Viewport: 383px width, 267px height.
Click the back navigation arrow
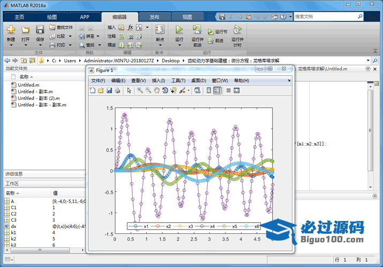(7, 60)
